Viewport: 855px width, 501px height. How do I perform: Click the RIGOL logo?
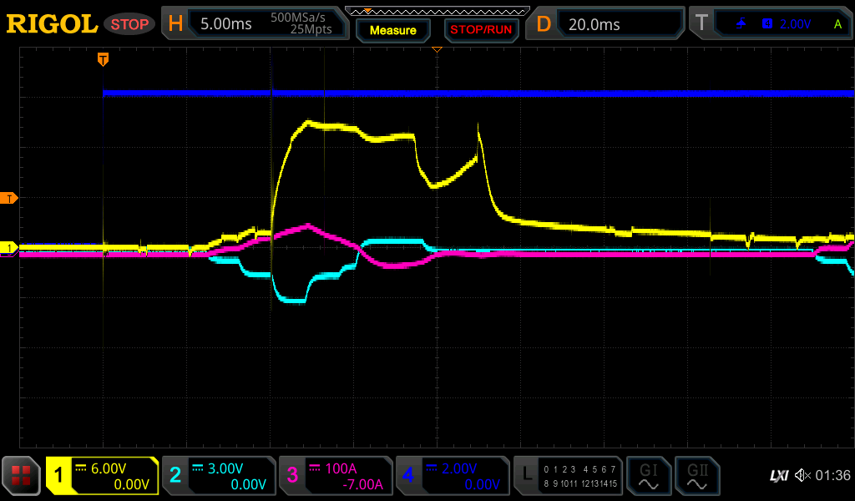[x=52, y=24]
